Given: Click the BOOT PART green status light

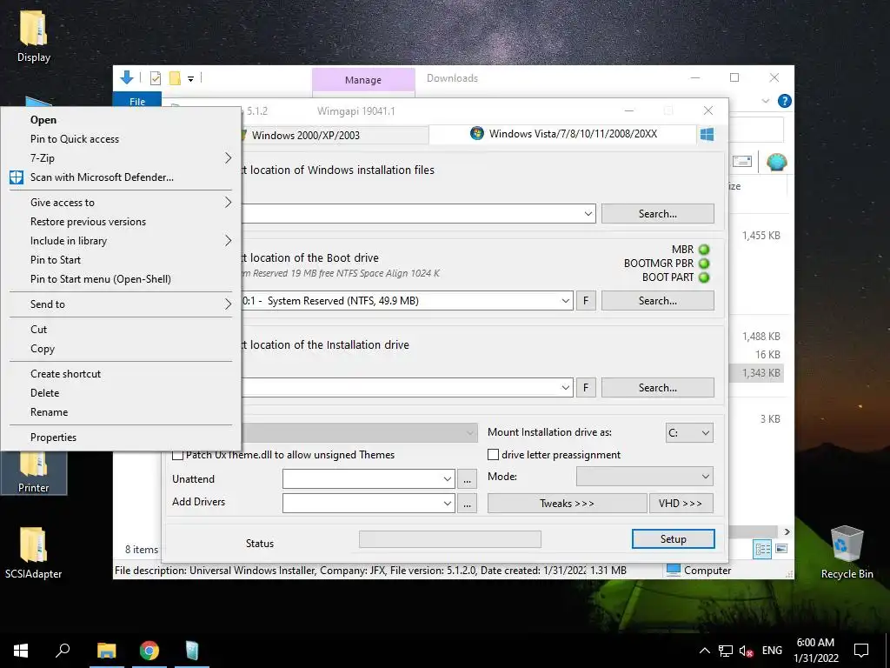Looking at the screenshot, I should (x=704, y=277).
